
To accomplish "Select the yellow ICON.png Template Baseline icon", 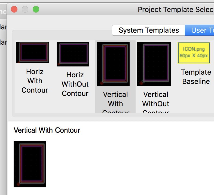I will pos(194,53).
